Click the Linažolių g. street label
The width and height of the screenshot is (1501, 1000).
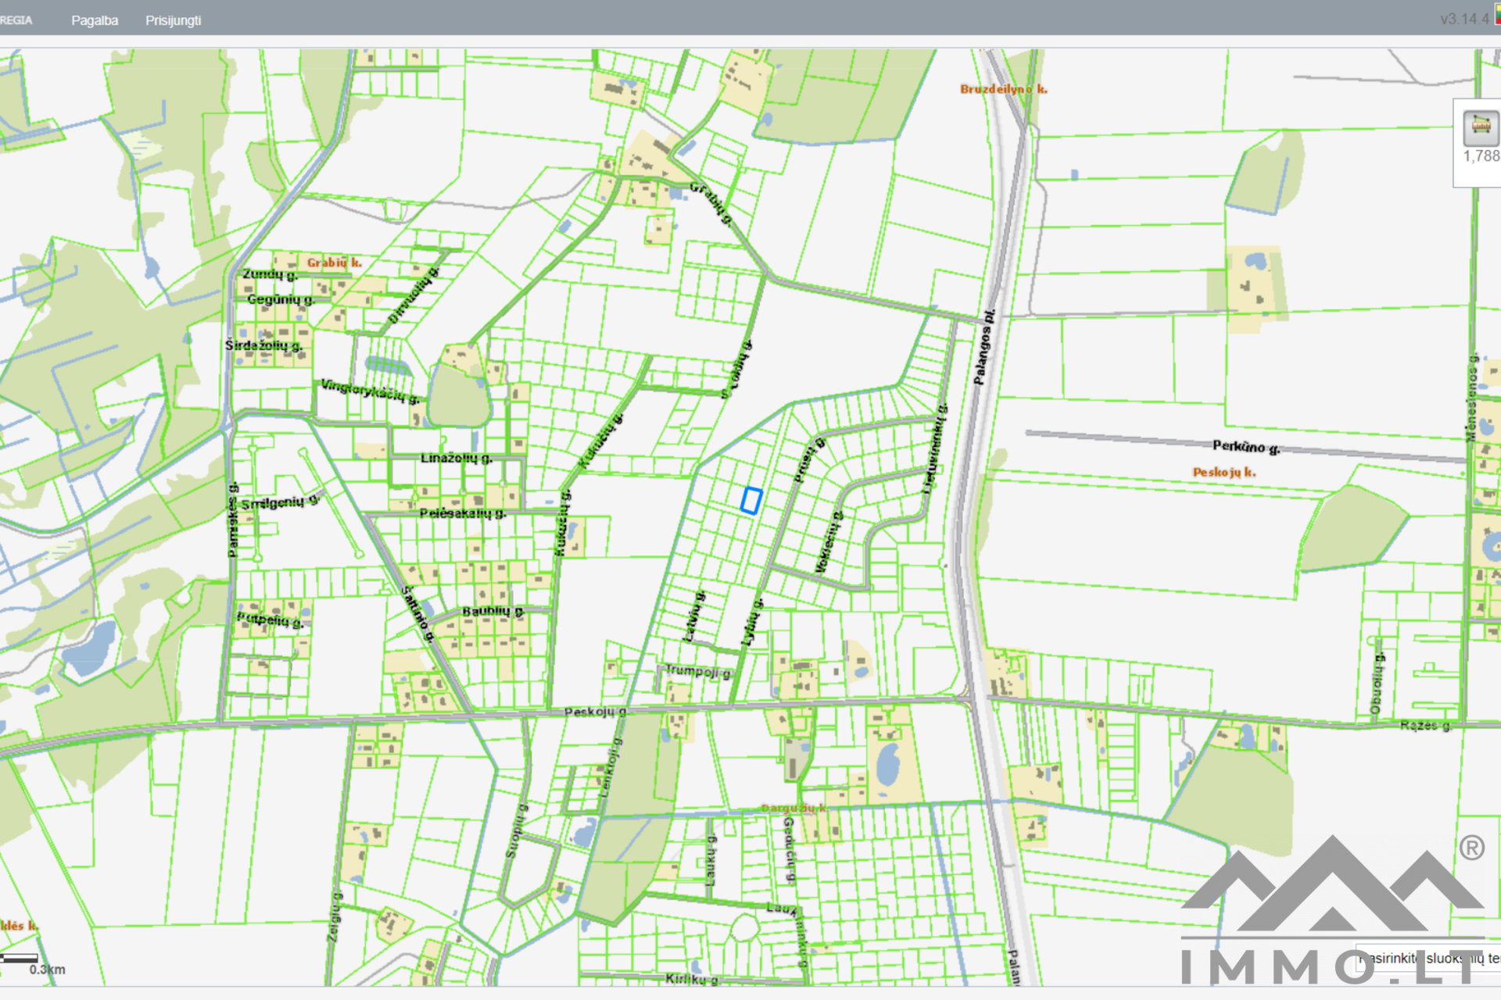click(x=457, y=458)
